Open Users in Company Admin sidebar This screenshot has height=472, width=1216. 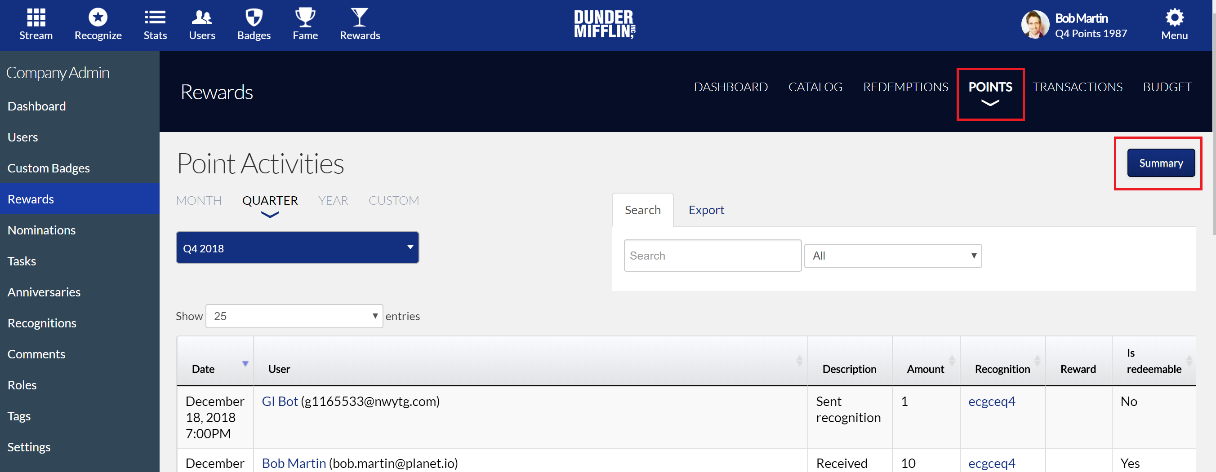79,137
